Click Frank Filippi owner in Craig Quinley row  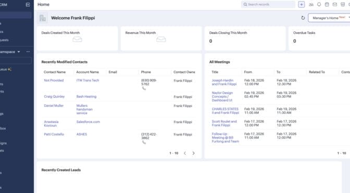click(x=183, y=97)
